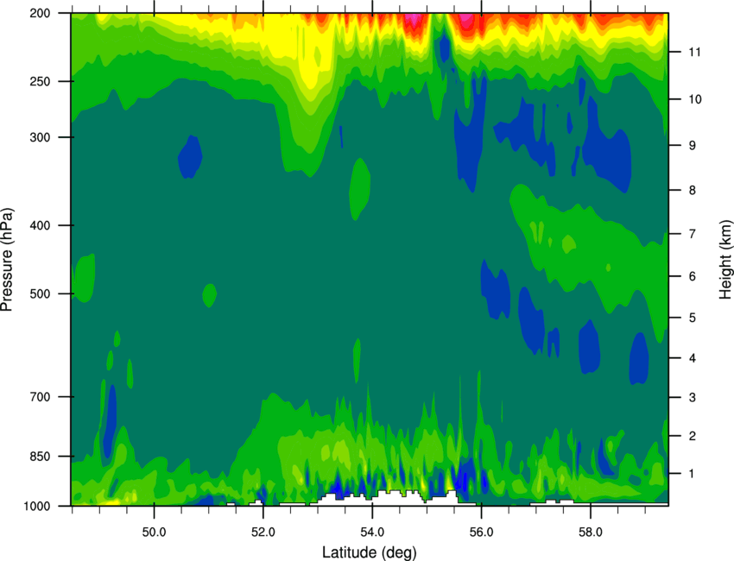Pick the 9 km height label
This screenshot has width=734, height=561.
point(693,146)
